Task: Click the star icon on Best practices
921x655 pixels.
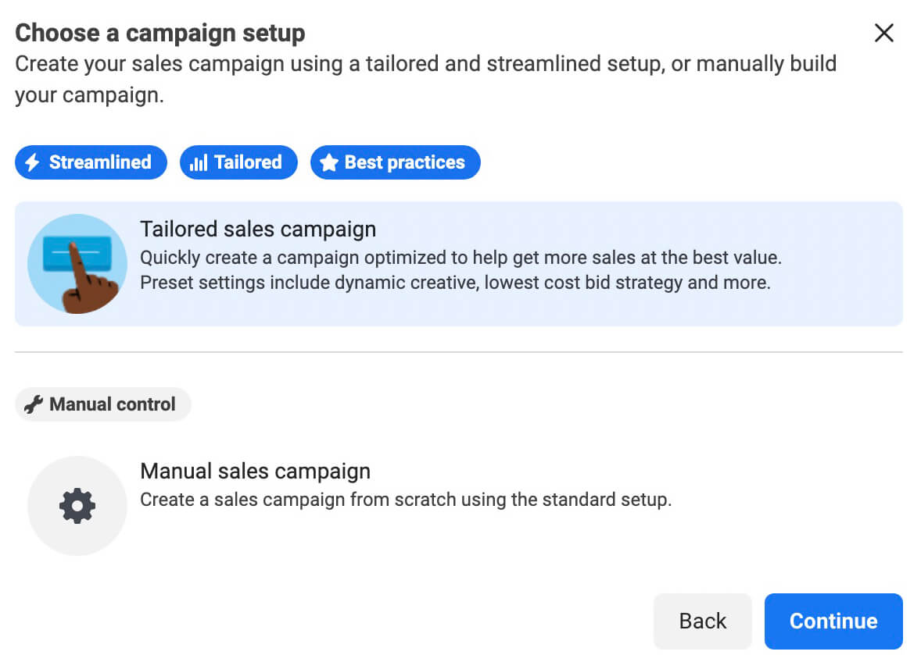Action: click(x=329, y=162)
